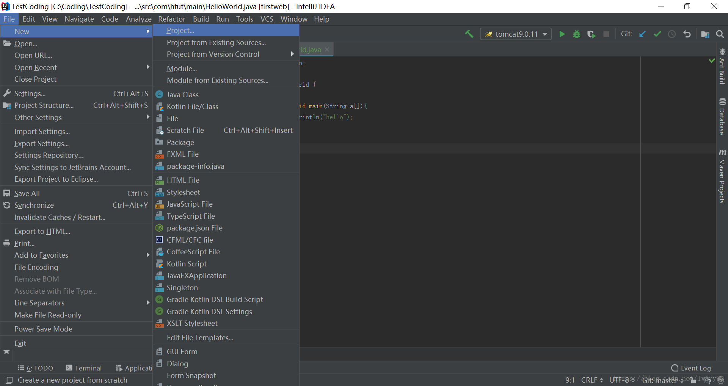Toggle Make File Read-only
This screenshot has height=386, width=728.
pyautogui.click(x=77, y=315)
